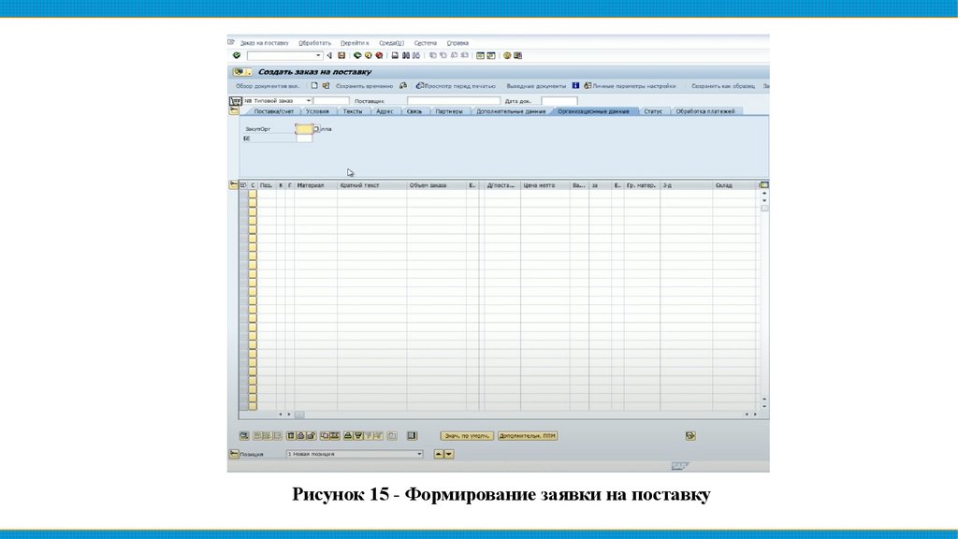Click the Find Next binoculars icon
958x539 pixels.
416,55
